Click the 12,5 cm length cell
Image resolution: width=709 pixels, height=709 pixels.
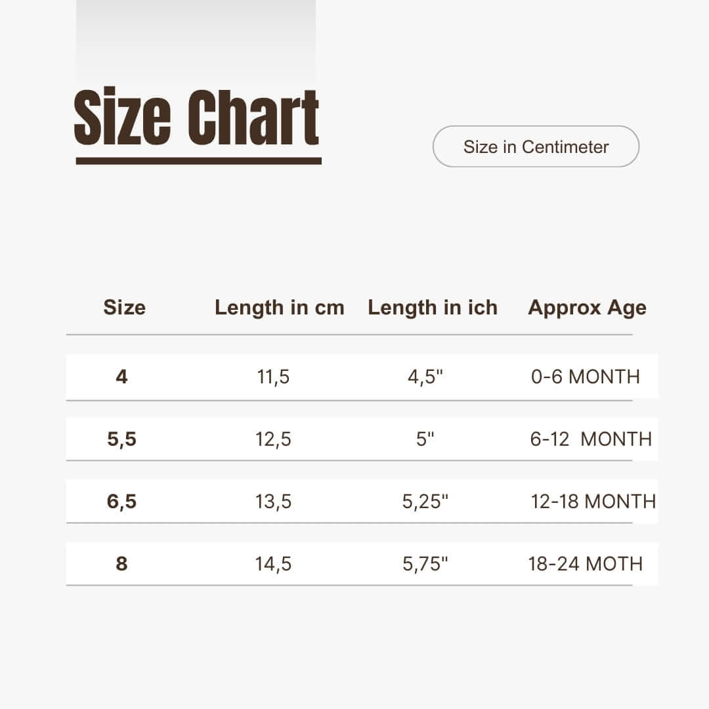point(273,439)
